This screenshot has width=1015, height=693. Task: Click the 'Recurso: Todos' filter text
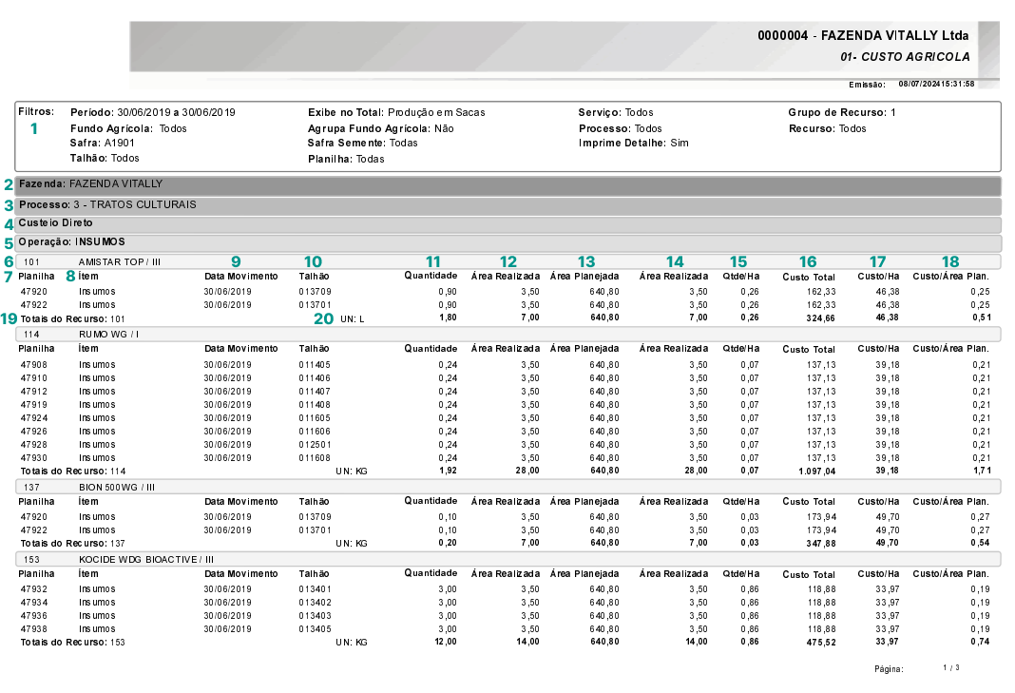point(827,128)
